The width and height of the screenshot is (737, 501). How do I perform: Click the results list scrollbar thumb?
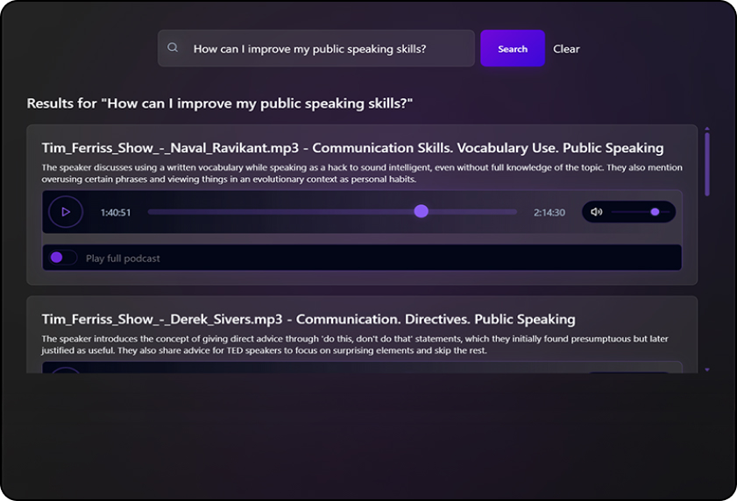(x=707, y=164)
